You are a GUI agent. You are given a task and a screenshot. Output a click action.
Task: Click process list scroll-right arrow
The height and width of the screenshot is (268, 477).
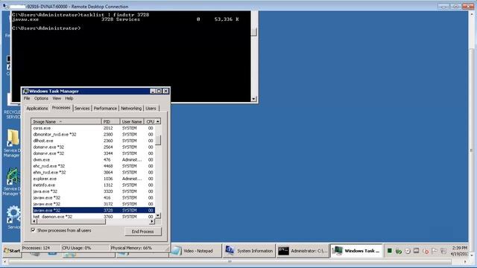(x=152, y=222)
